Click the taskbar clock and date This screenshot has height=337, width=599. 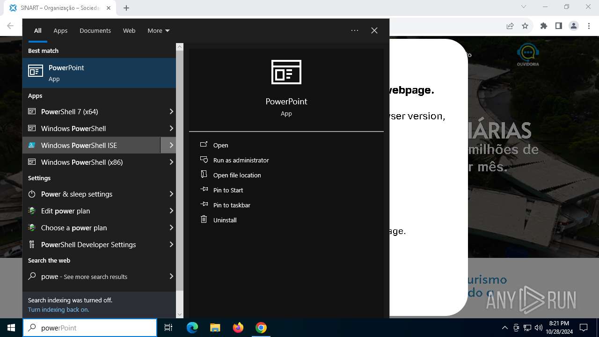(x=559, y=328)
